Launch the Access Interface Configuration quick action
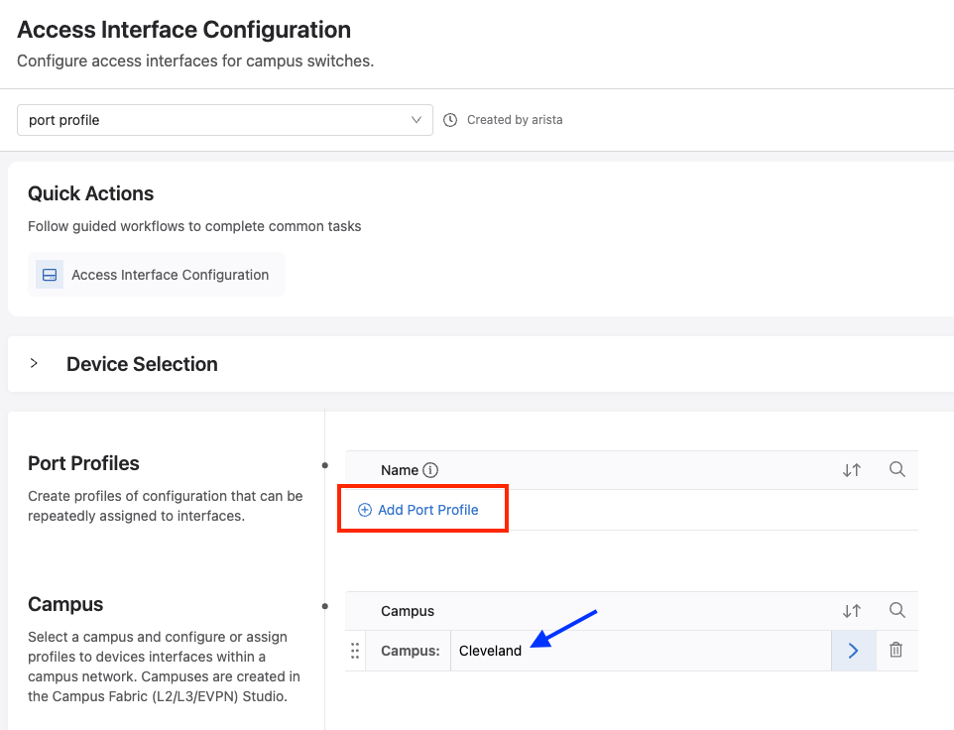 170,275
